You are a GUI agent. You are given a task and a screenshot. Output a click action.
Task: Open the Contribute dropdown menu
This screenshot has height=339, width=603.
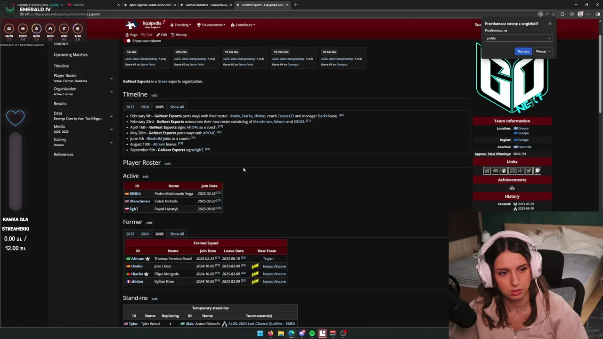243,25
